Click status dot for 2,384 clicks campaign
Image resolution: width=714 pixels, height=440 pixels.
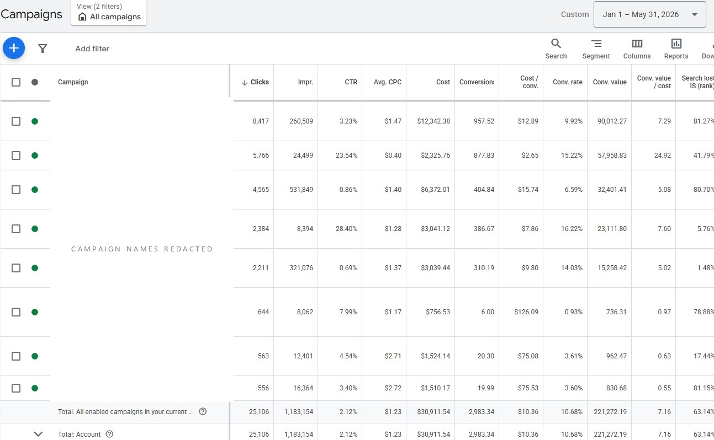[35, 229]
